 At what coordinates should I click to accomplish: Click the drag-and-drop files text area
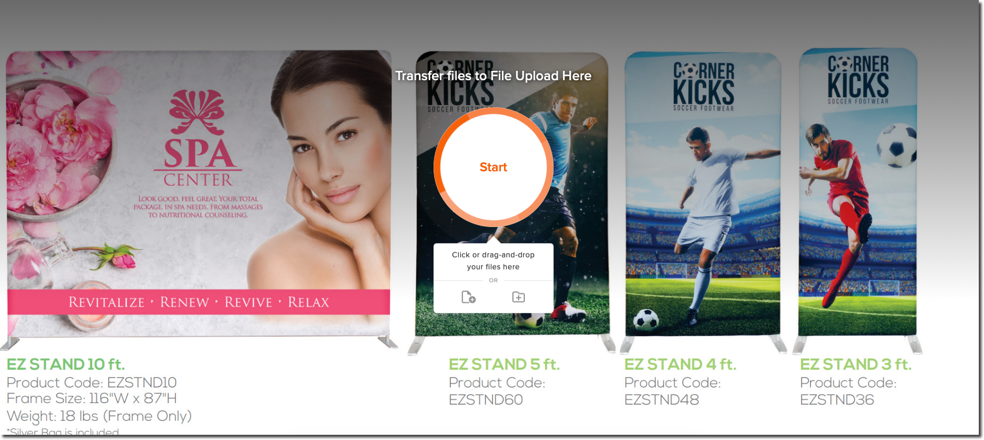click(x=493, y=261)
